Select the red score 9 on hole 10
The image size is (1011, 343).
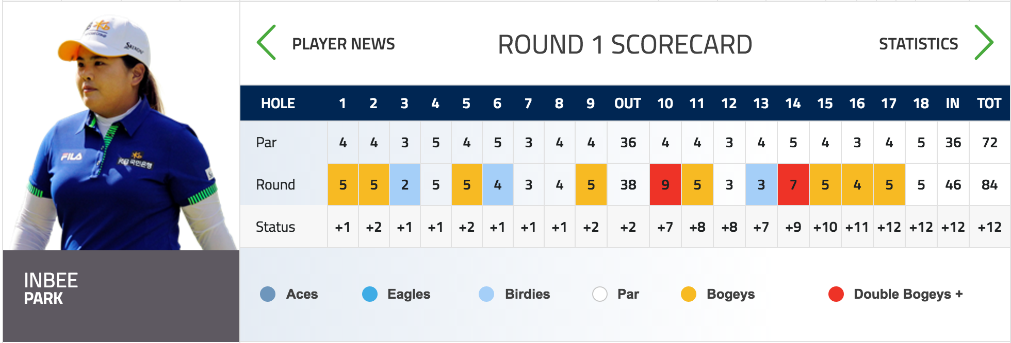click(665, 184)
